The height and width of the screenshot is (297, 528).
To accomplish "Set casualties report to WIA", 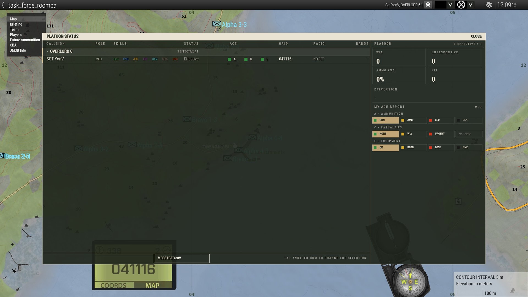I will (x=413, y=134).
